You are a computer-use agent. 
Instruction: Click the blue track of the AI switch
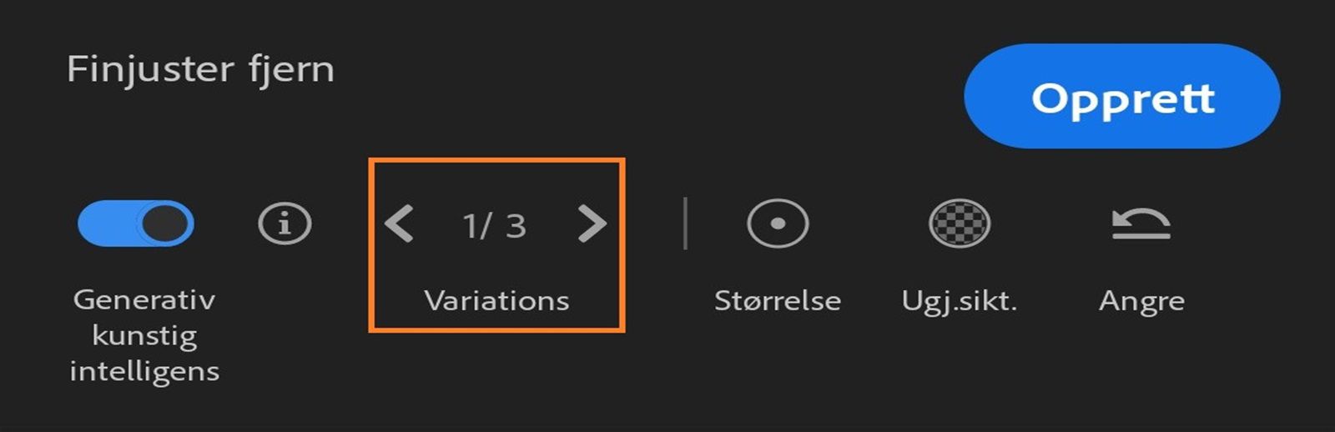[x=104, y=224]
